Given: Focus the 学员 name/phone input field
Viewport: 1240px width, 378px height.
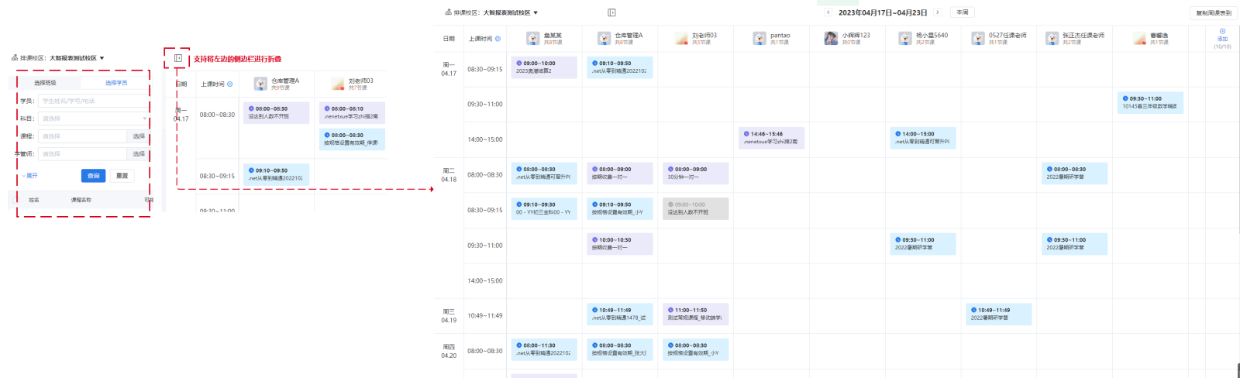Looking at the screenshot, I should (93, 101).
